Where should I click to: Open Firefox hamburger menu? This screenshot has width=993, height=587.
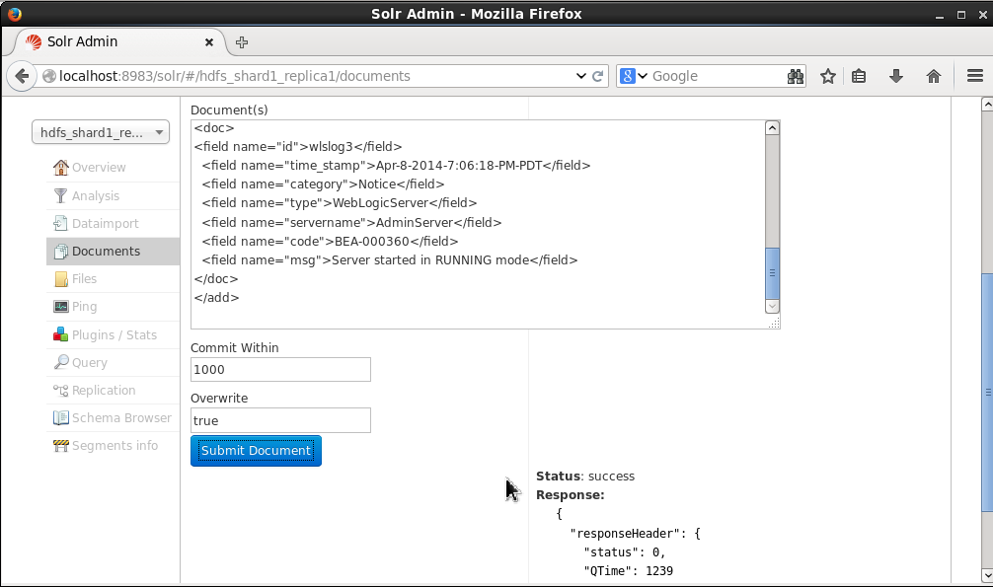[974, 76]
